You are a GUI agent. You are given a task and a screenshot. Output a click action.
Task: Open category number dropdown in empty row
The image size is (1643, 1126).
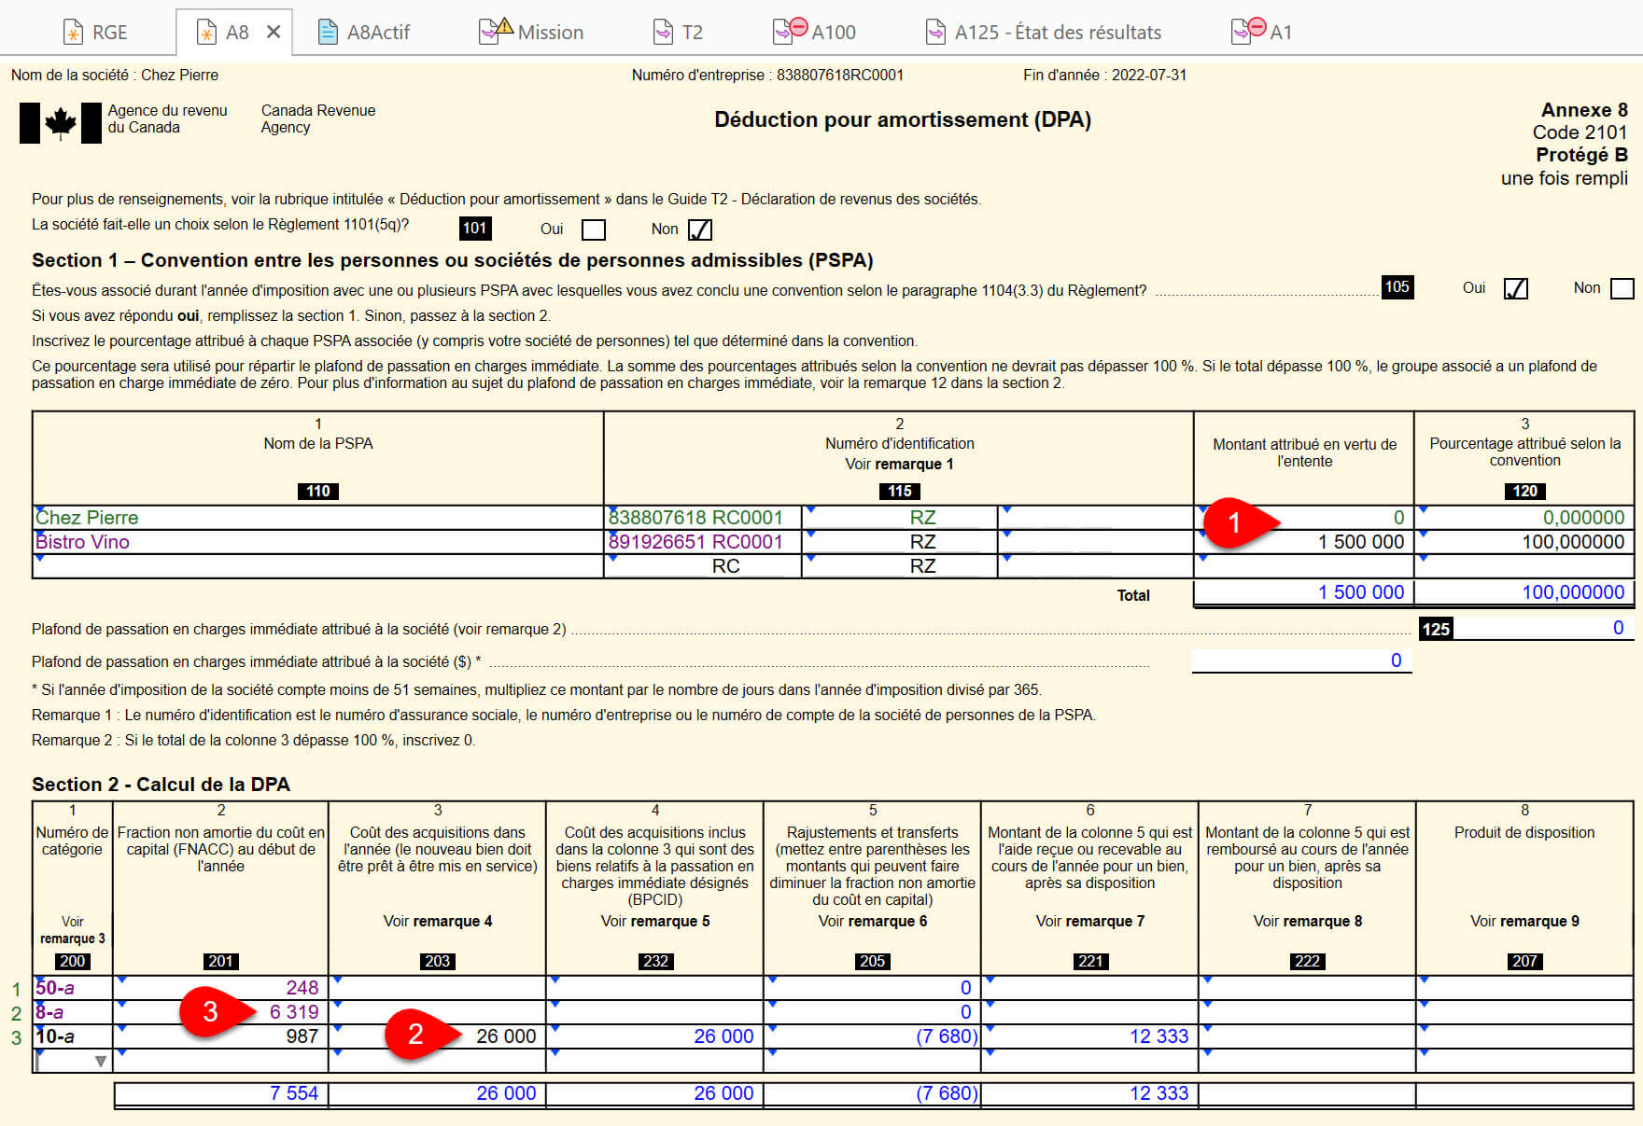tap(100, 1061)
